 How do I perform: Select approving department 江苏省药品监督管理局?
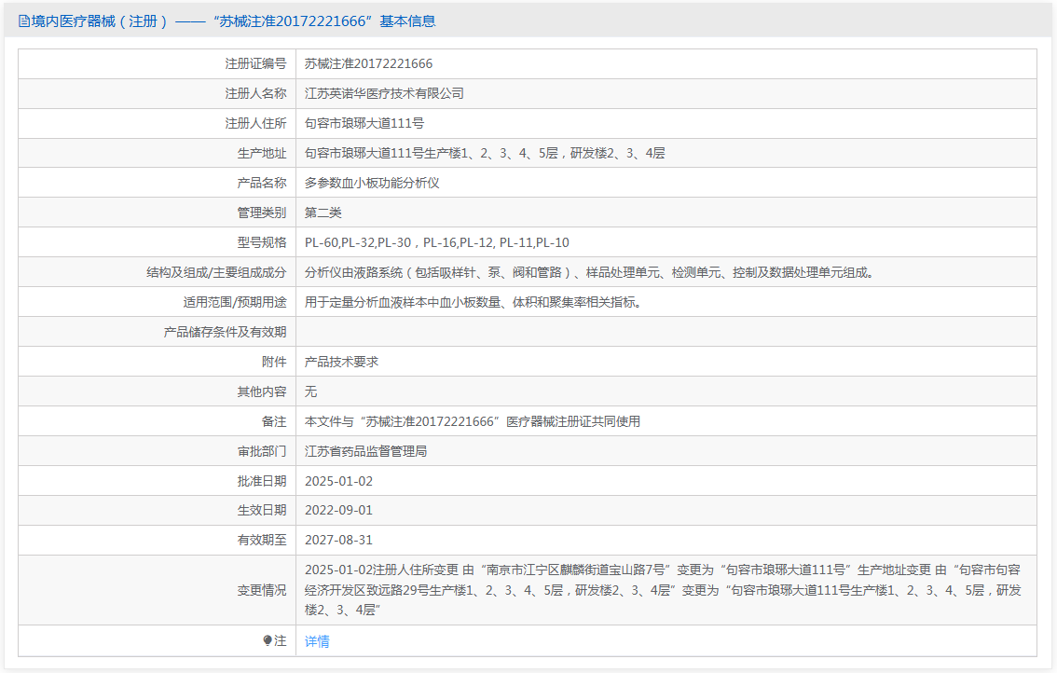[x=366, y=451]
